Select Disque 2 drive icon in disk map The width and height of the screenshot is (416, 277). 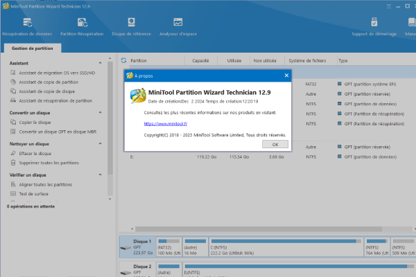[x=125, y=273]
